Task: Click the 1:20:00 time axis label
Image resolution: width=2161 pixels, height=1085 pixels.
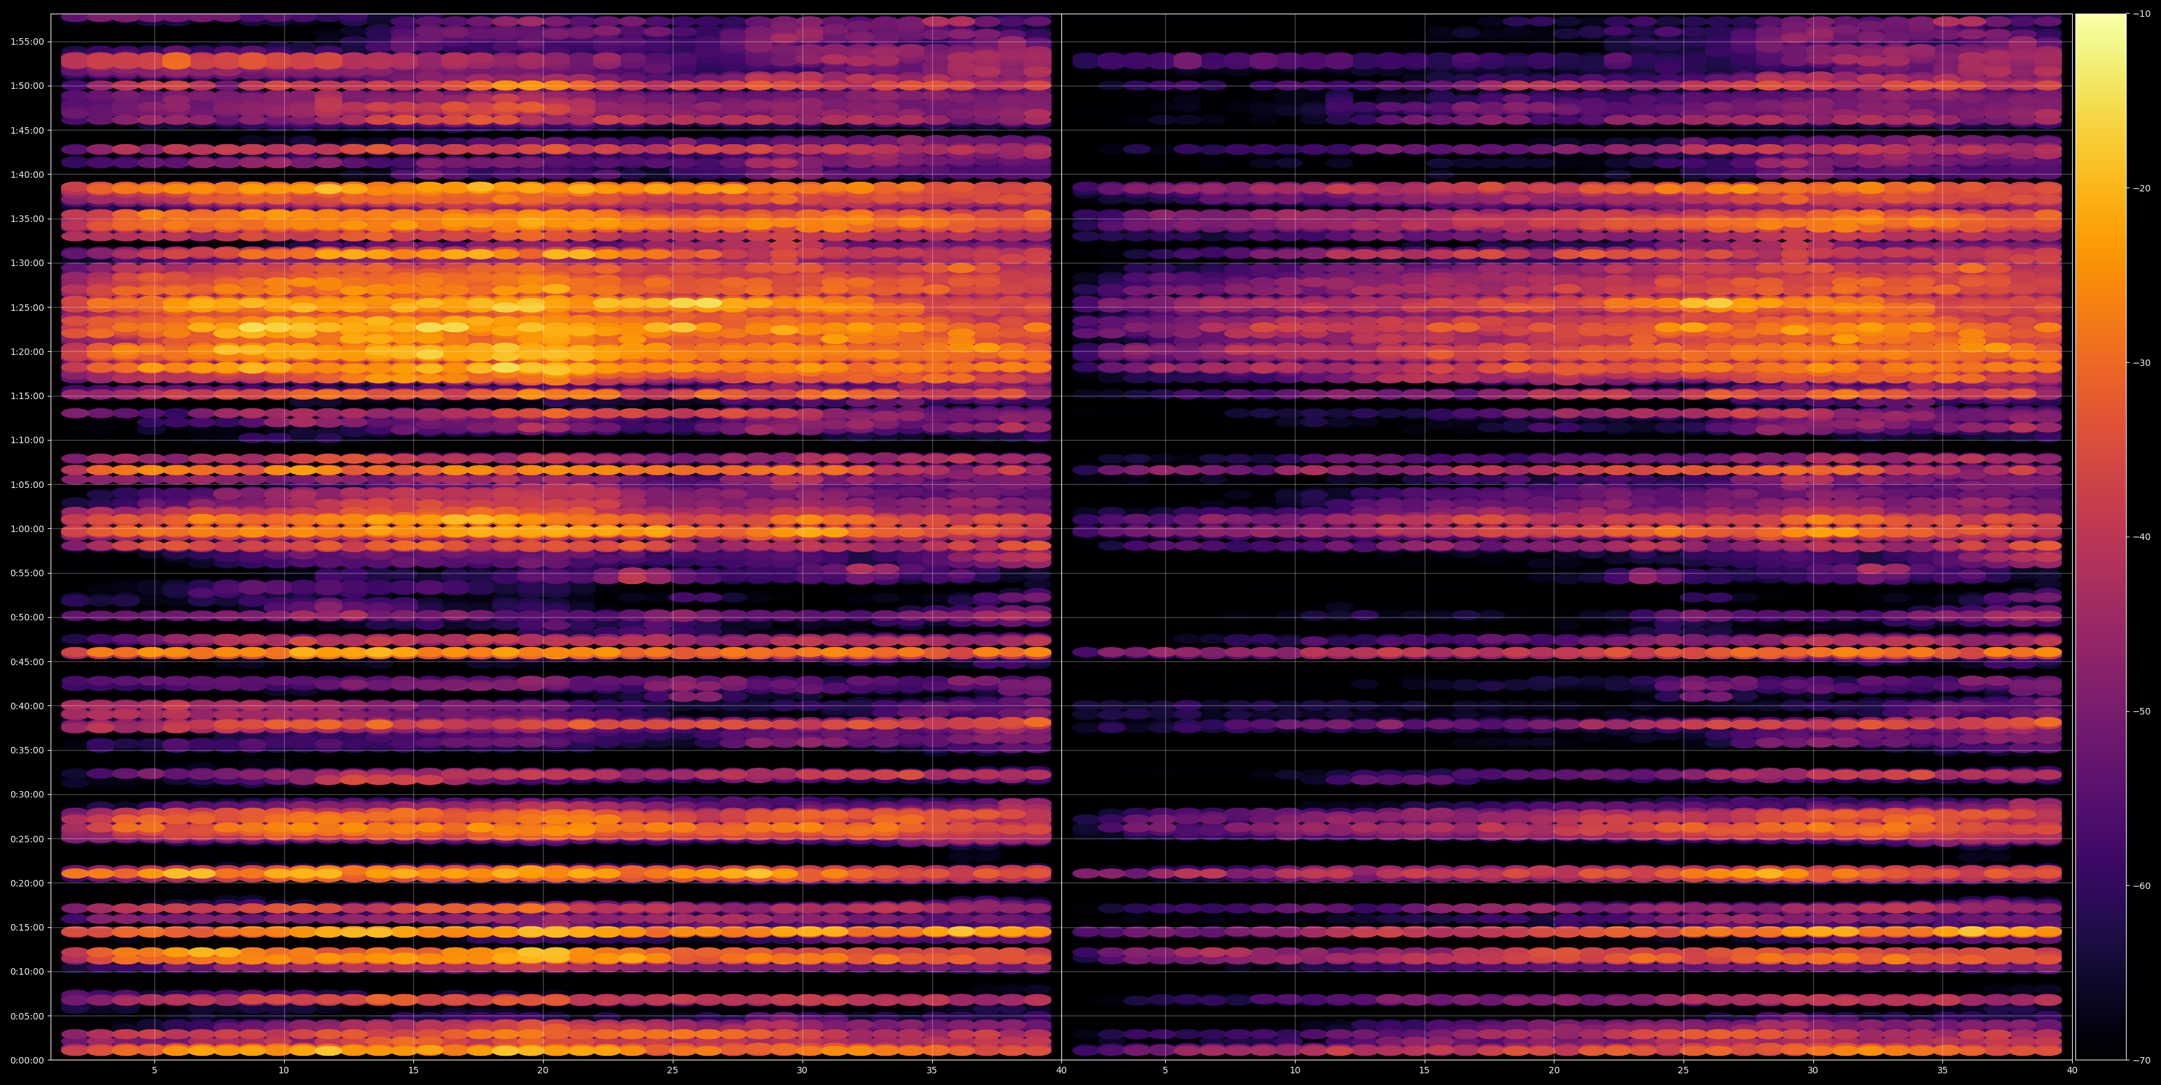Action: click(x=29, y=352)
